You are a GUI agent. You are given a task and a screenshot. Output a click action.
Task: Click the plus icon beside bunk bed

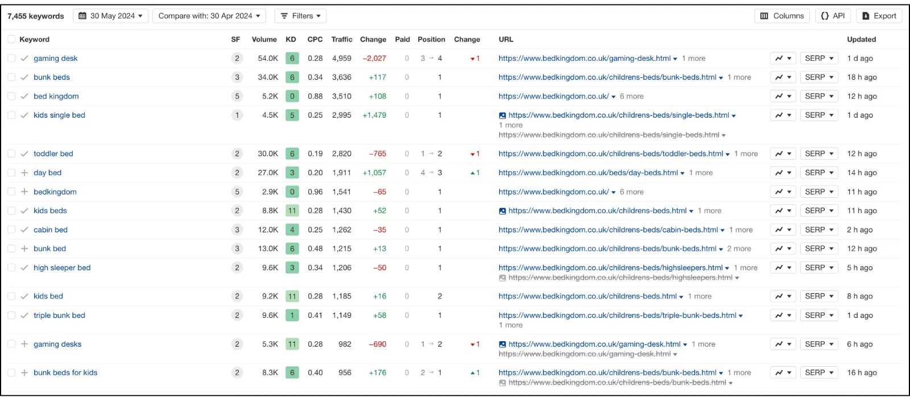coord(24,248)
